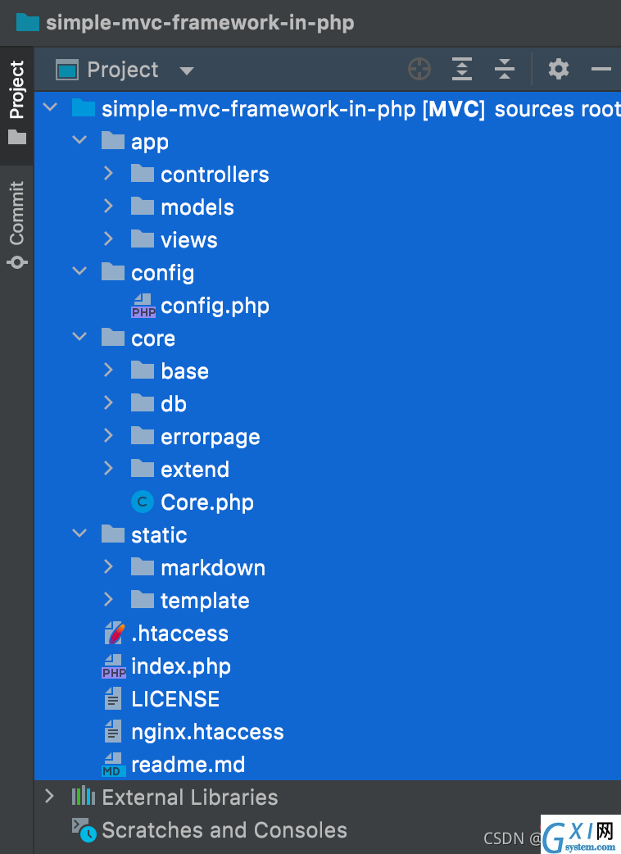Select the External Libraries label
The height and width of the screenshot is (854, 621).
coord(190,797)
